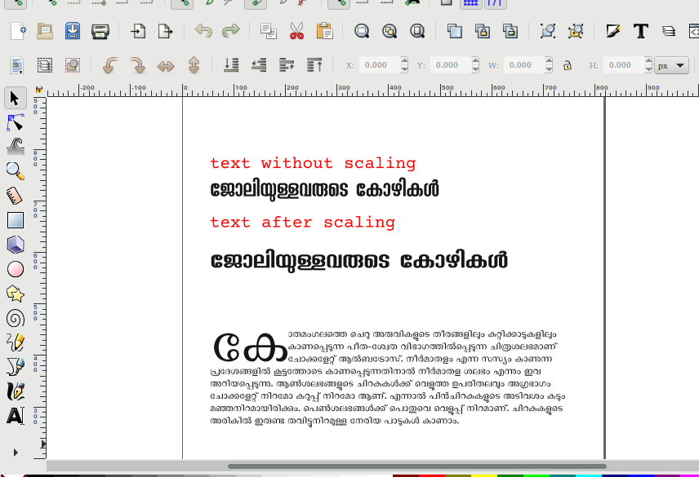Click the red "text after scaling" label

click(302, 222)
